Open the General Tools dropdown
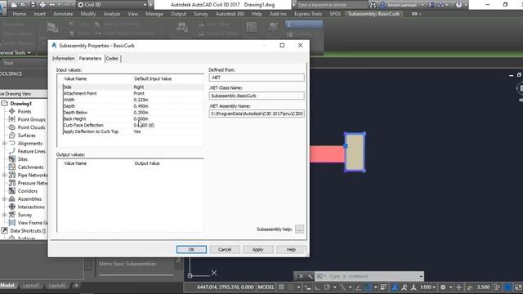Image resolution: width=523 pixels, height=294 pixels. (16, 52)
